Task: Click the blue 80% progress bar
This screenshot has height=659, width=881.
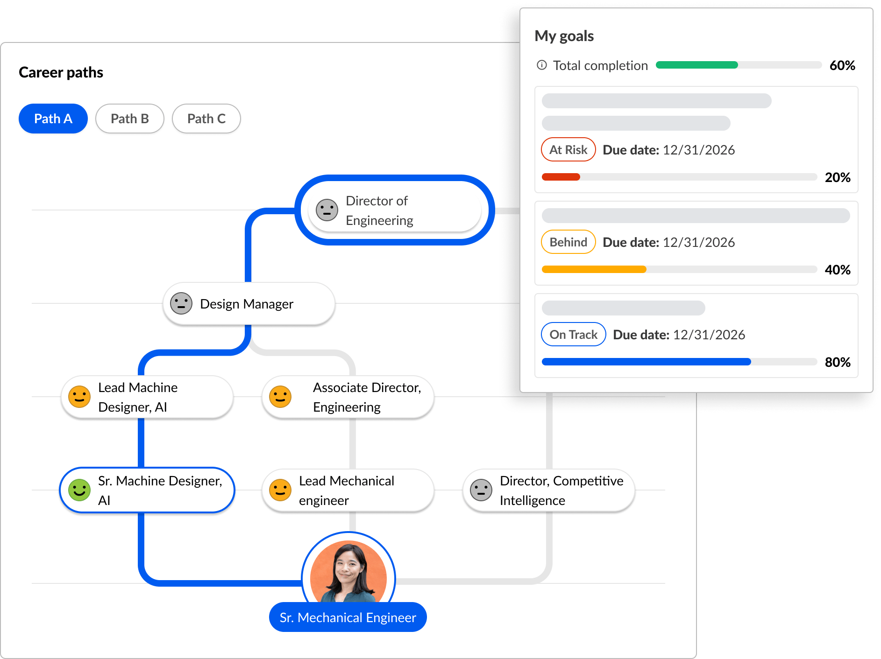Action: [x=679, y=362]
